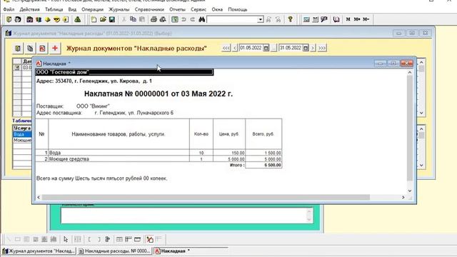Image resolution: width=457 pixels, height=257 pixels.
Task: Click the total value 6 500.00
Action: (273, 165)
